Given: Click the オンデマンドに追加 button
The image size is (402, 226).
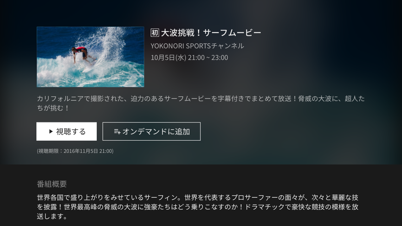Looking at the screenshot, I should 151,131.
